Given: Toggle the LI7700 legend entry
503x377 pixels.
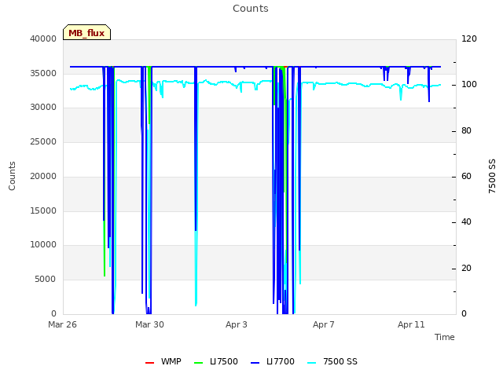Looking at the screenshot, I should point(273,361).
